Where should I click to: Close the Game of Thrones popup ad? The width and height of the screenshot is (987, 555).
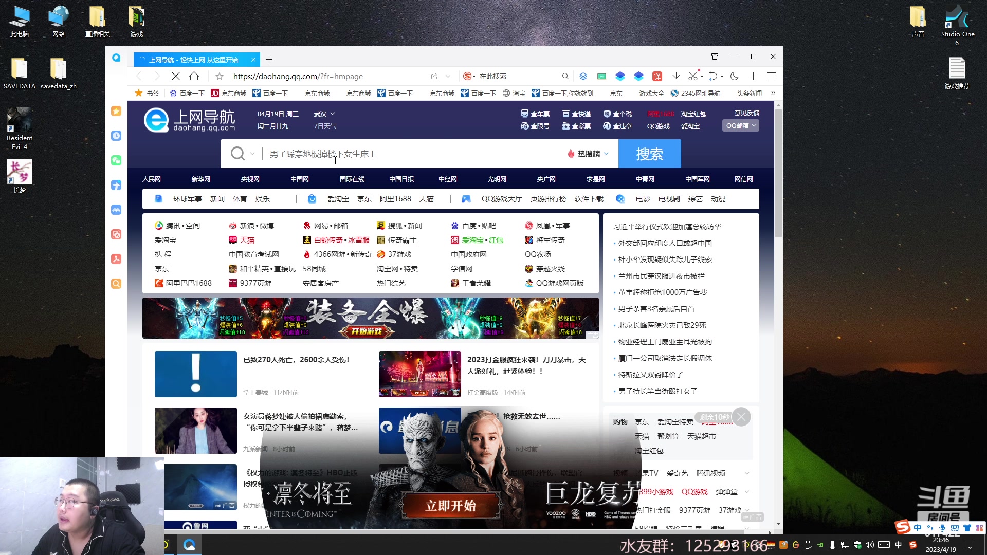pyautogui.click(x=741, y=417)
